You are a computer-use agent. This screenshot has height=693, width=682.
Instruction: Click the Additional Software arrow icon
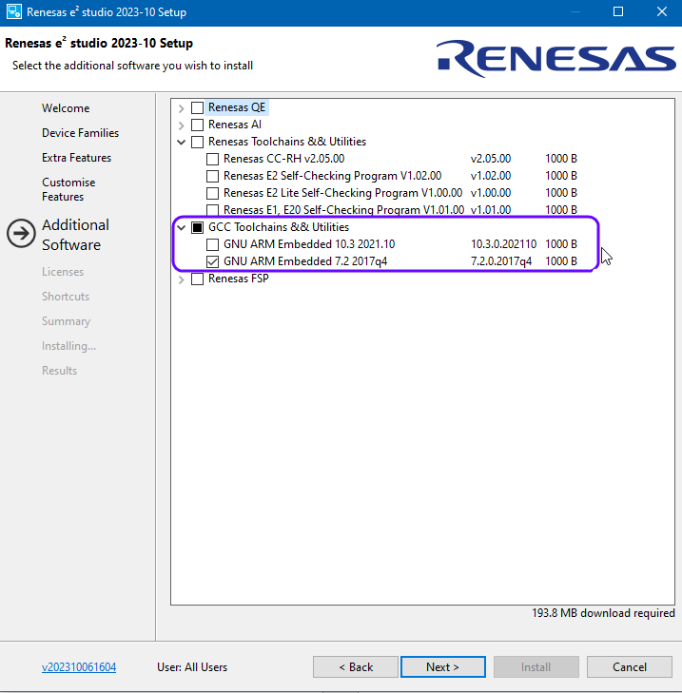pyautogui.click(x=21, y=234)
